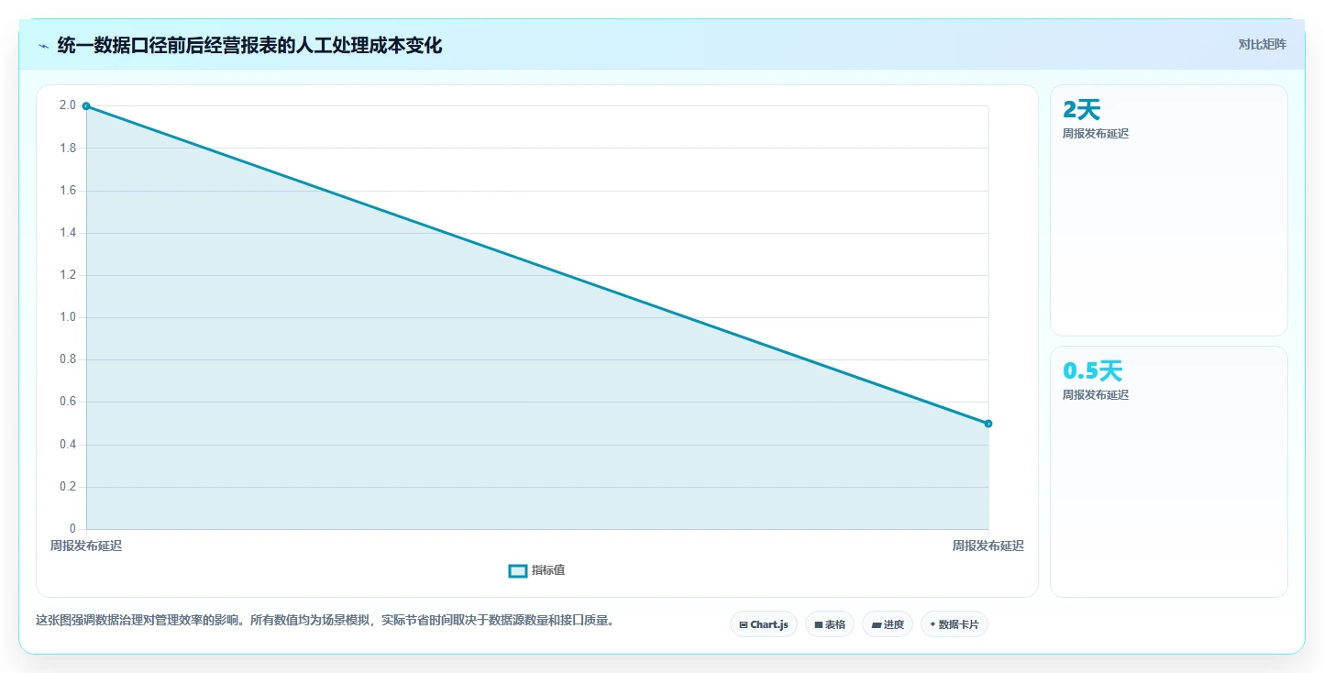
Task: Click the y-axis label 0.4
Action: pyautogui.click(x=68, y=445)
